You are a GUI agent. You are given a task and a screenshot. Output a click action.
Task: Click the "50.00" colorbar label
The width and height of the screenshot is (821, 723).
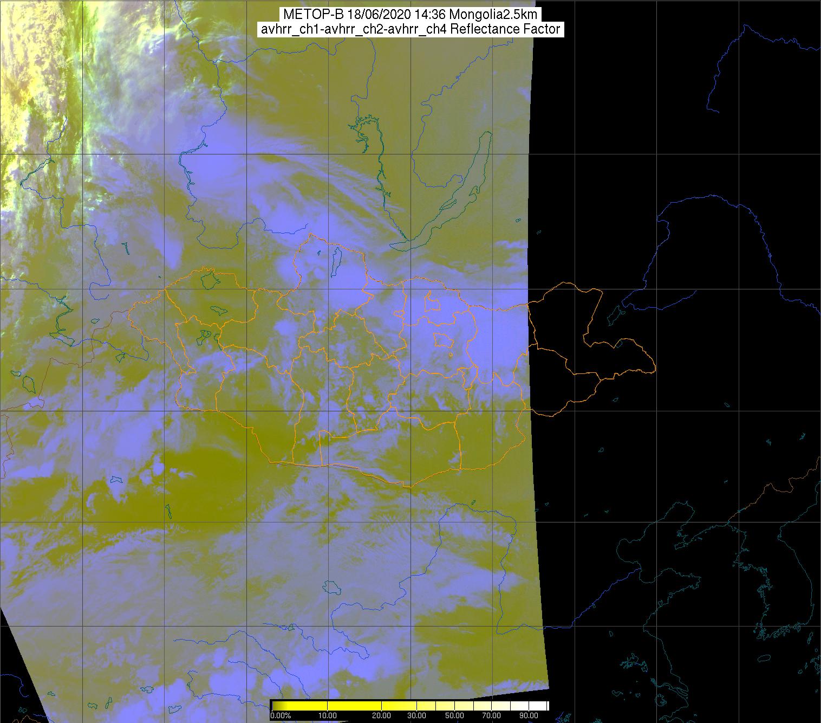[455, 716]
